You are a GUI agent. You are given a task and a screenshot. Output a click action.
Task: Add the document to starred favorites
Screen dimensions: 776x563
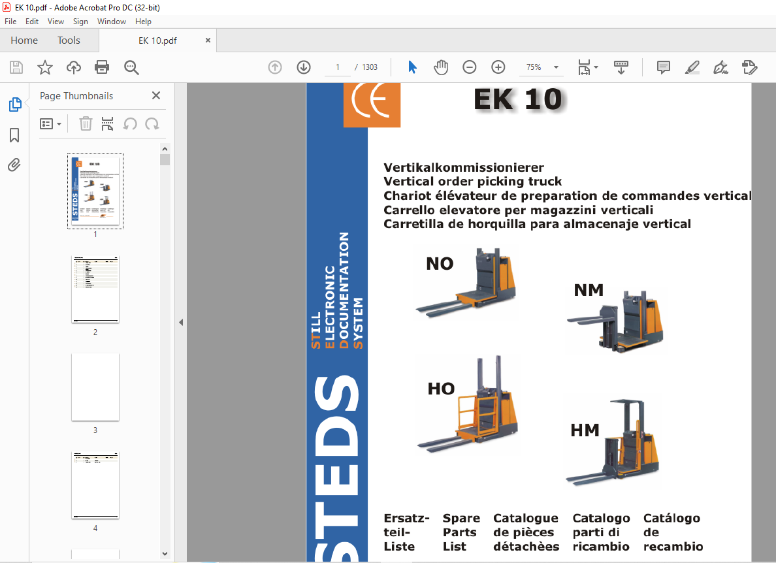pos(45,67)
